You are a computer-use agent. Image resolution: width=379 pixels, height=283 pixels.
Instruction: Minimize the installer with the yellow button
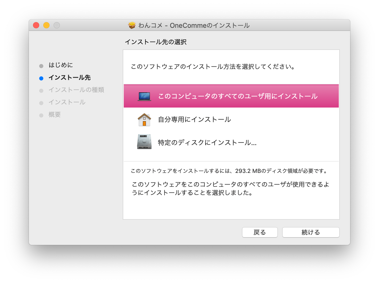coord(46,25)
